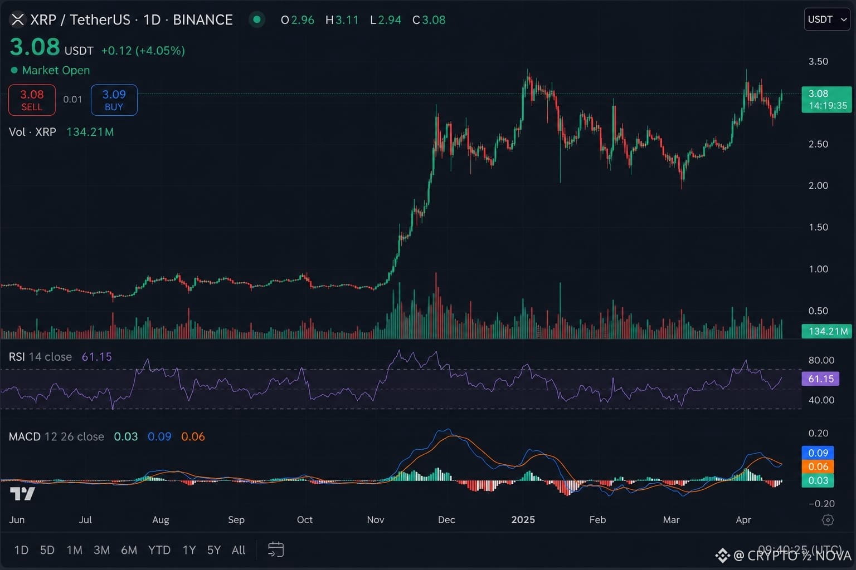Click the Nov label on time axis

376,519
